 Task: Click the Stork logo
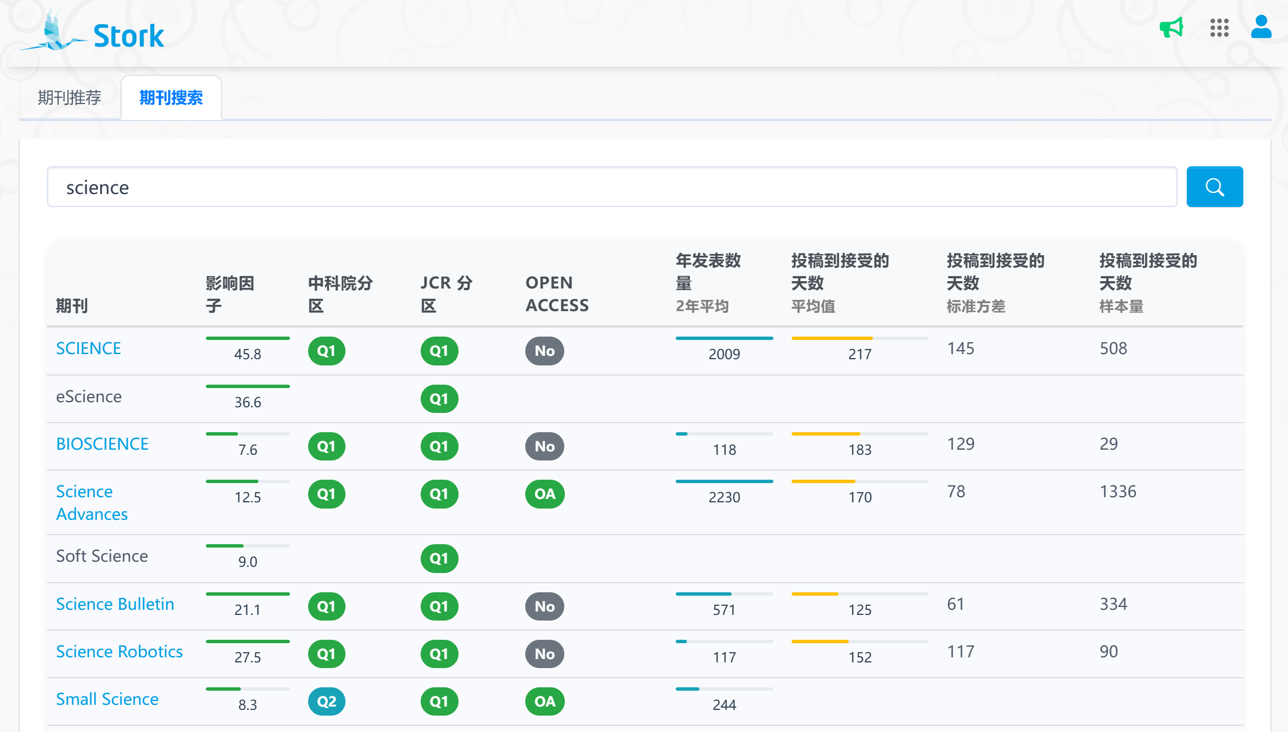pos(93,34)
